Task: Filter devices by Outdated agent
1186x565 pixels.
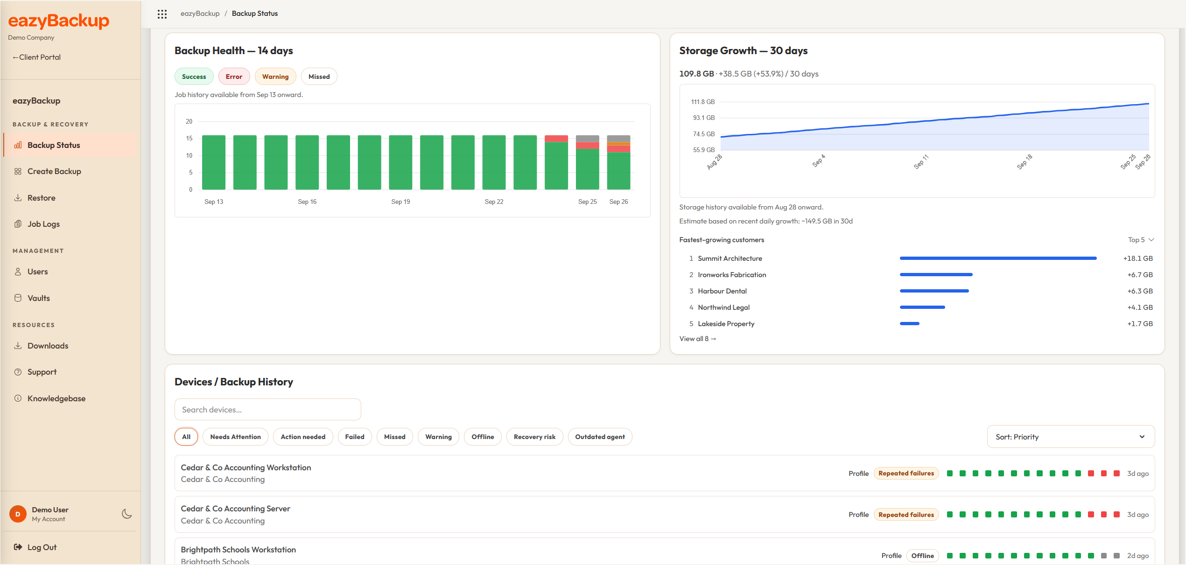Action: point(600,437)
